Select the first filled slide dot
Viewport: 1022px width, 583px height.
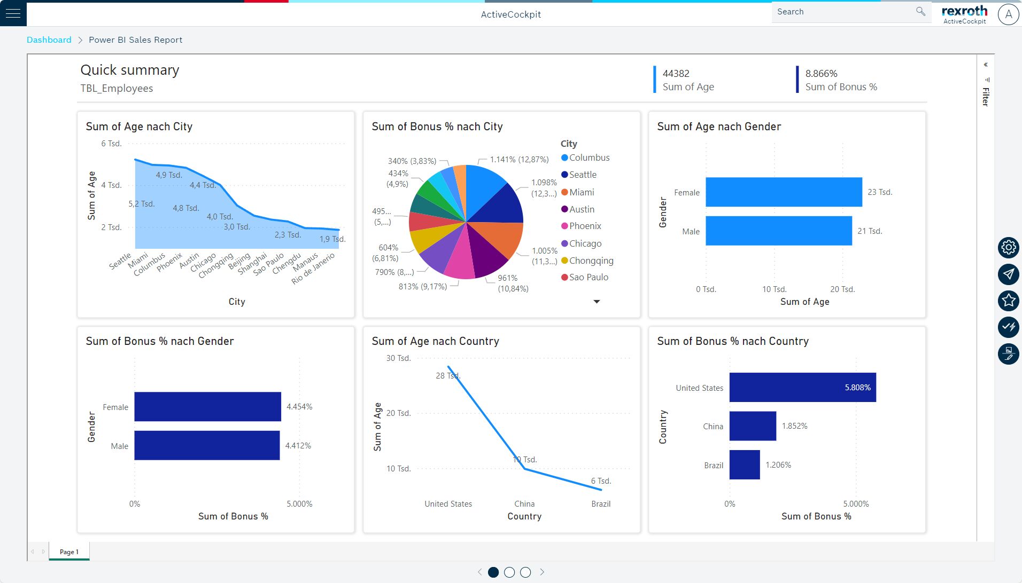click(493, 572)
